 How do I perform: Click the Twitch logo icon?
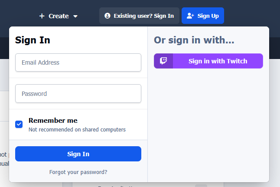coord(163,61)
